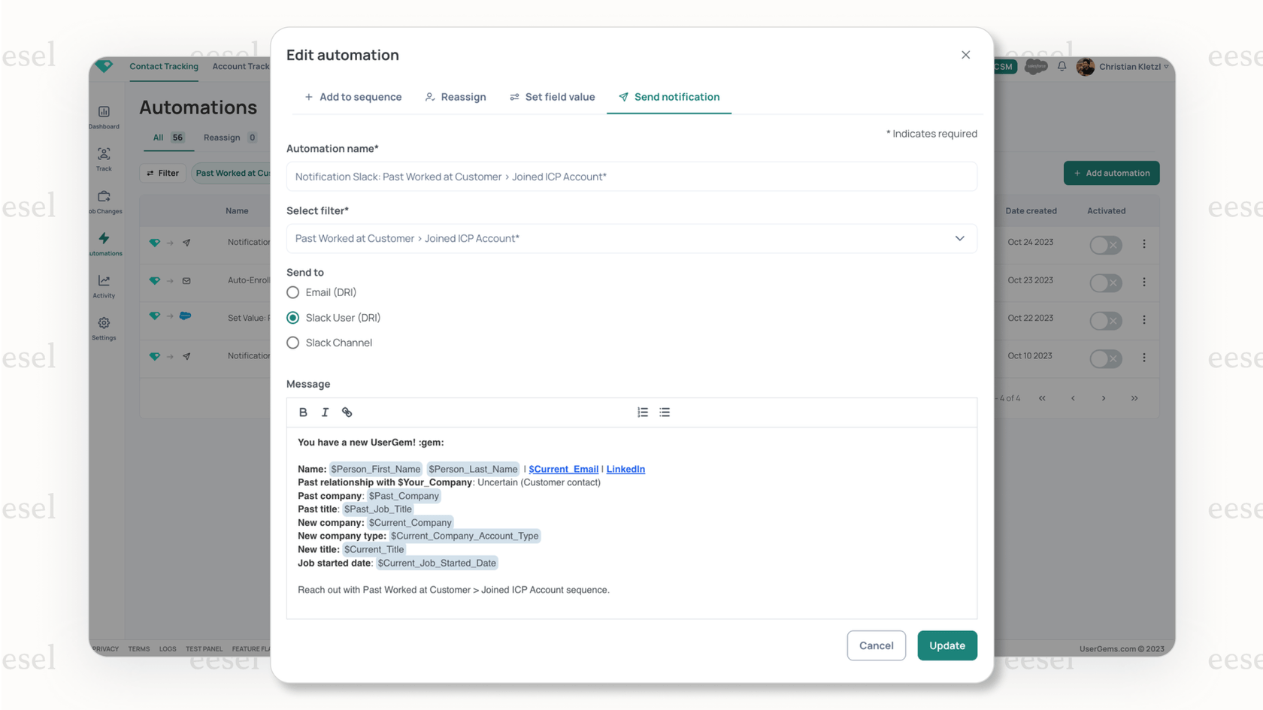Open the Account Tracking tab
Viewport: 1263px width, 710px height.
[x=240, y=66]
